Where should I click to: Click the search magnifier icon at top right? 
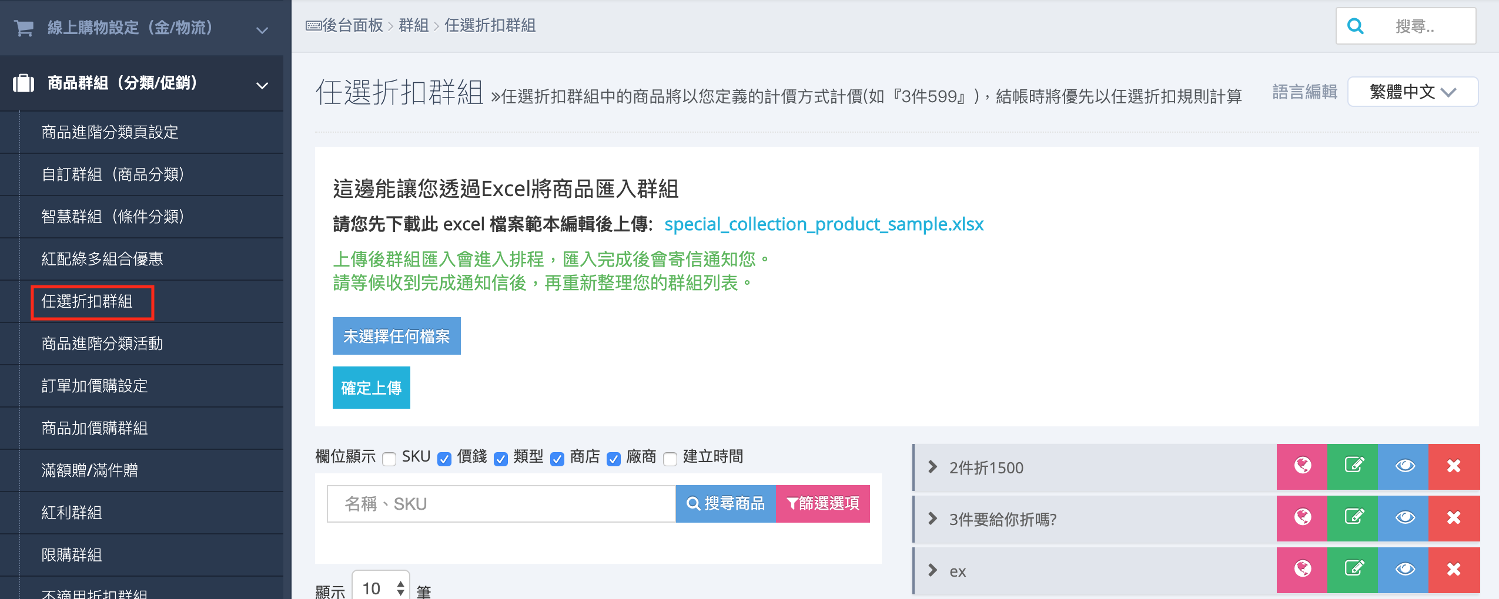coord(1355,26)
